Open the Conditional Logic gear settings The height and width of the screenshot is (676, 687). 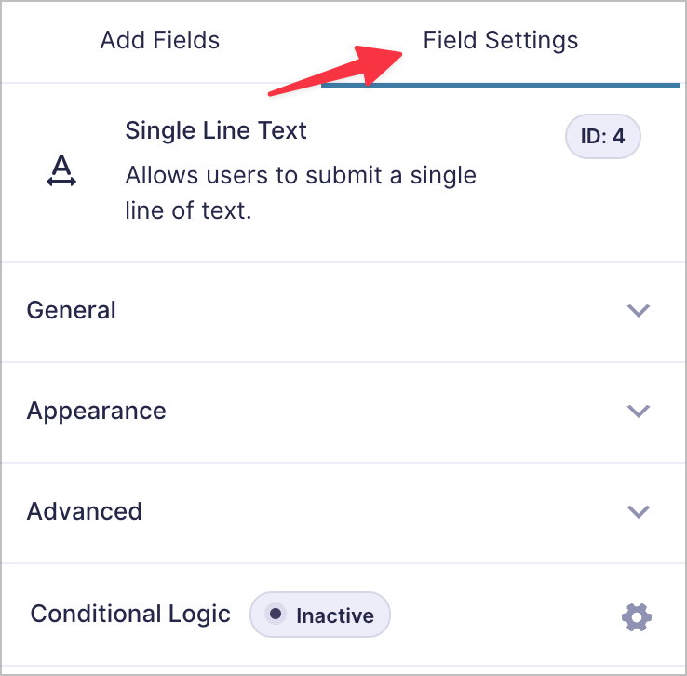(x=636, y=616)
